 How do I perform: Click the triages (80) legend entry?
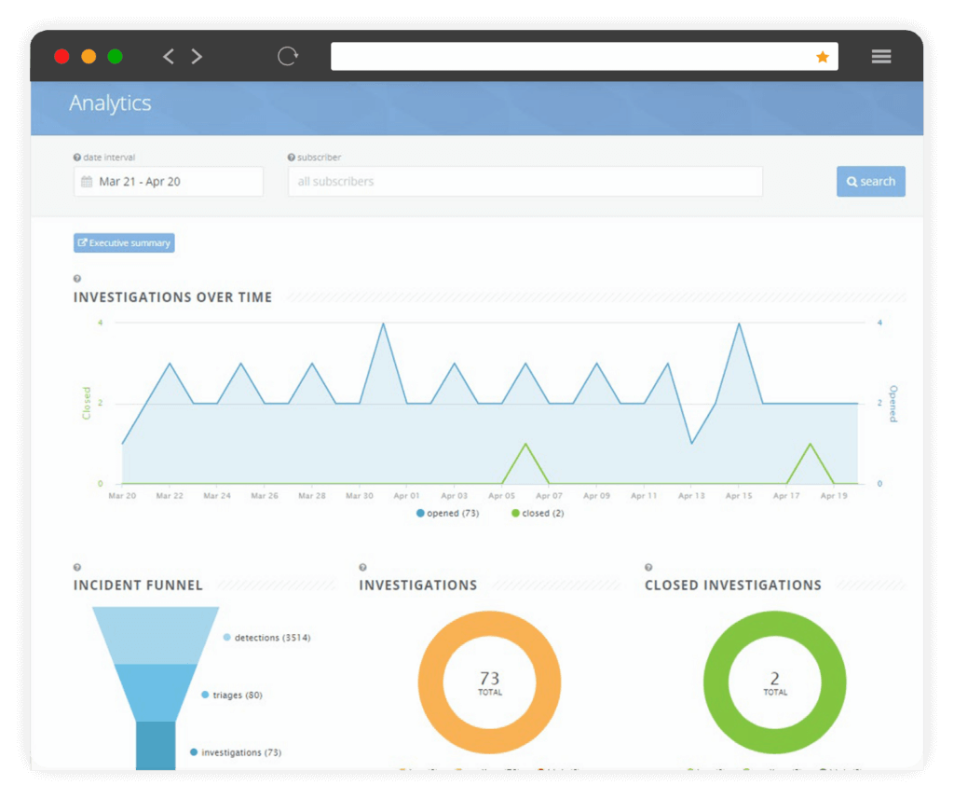(x=232, y=696)
